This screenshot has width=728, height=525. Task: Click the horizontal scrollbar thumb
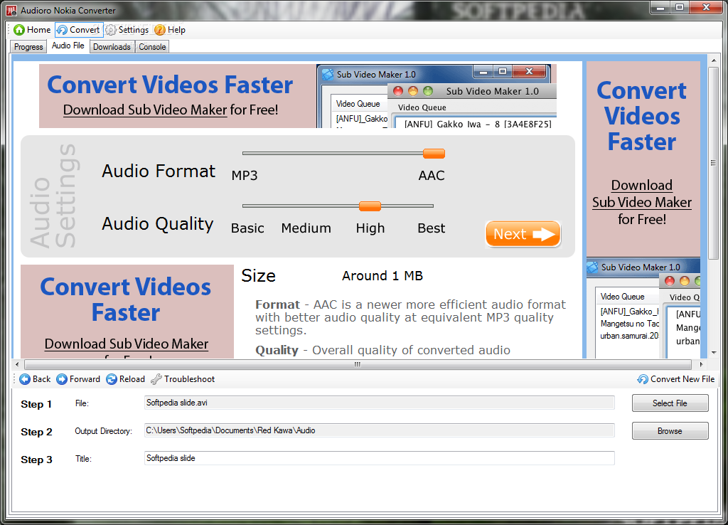click(x=358, y=364)
